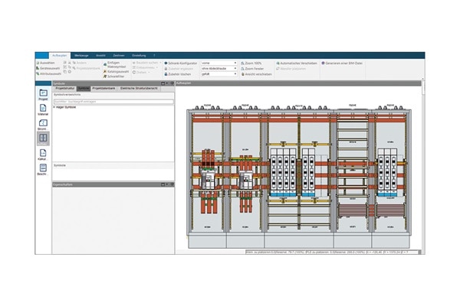Open the Kalkulation sidebar icon
Screen dimensions: 460x306
pos(43,155)
